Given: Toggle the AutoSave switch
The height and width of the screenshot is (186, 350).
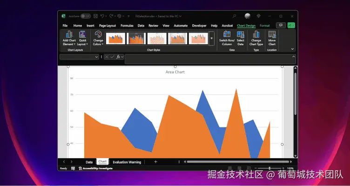Looking at the screenshot, I should point(86,16).
